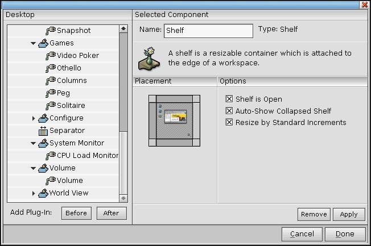Toggle Auto-Show Collapsed Shelf option
This screenshot has width=371, height=246.
click(x=229, y=111)
